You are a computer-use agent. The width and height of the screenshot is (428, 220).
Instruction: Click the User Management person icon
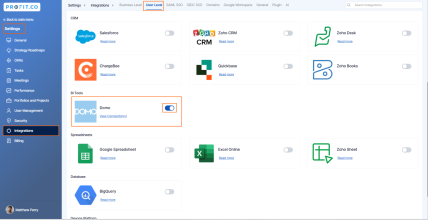coord(8,110)
